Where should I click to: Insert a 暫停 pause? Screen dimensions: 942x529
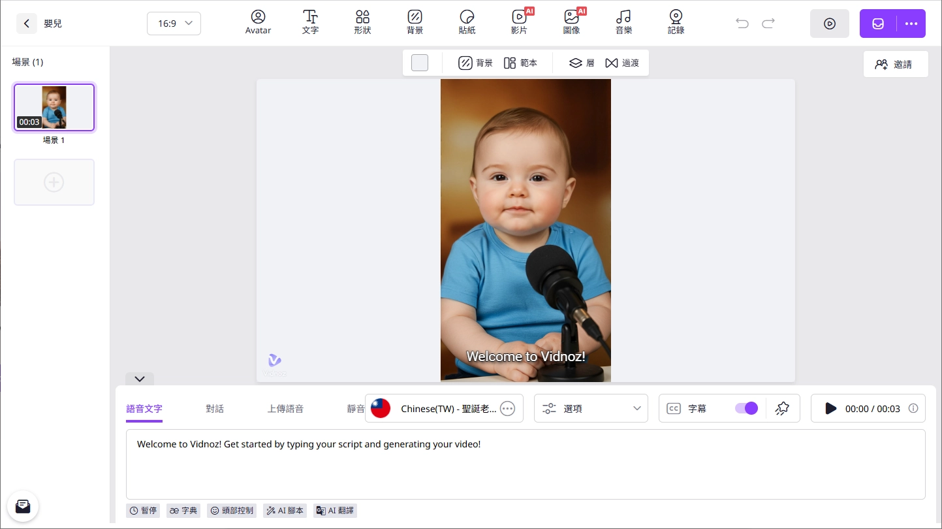tap(143, 511)
